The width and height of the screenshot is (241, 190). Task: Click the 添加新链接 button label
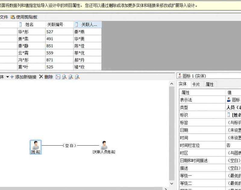tap(26, 77)
